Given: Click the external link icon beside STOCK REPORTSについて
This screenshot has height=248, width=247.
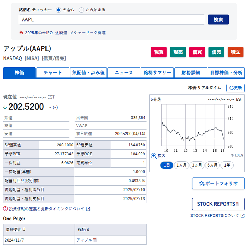Looking at the screenshot, I should pyautogui.click(x=243, y=216).
